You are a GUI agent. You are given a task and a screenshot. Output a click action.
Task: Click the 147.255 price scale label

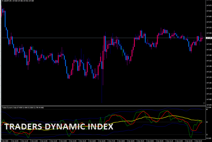point(209,72)
